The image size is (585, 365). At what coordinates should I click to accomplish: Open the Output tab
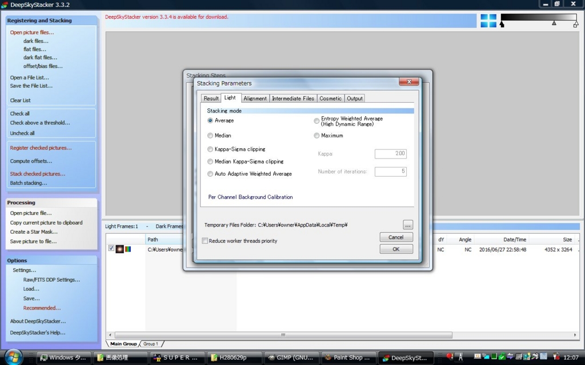coord(354,98)
